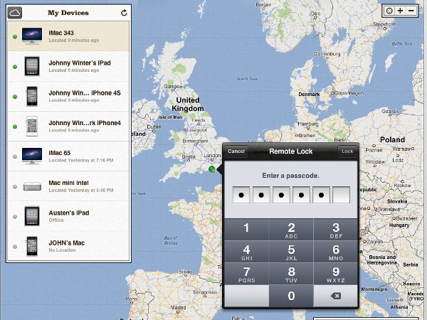Select offline Austen's iPad row
Image resolution: width=427 pixels, height=320 pixels.
pos(68,216)
